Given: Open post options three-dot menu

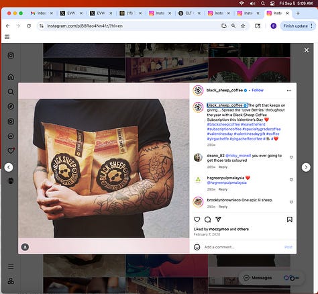Looking at the screenshot, I should [x=289, y=91].
